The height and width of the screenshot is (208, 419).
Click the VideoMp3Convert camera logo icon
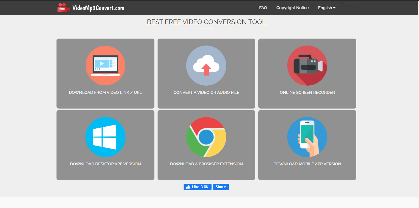pos(64,8)
